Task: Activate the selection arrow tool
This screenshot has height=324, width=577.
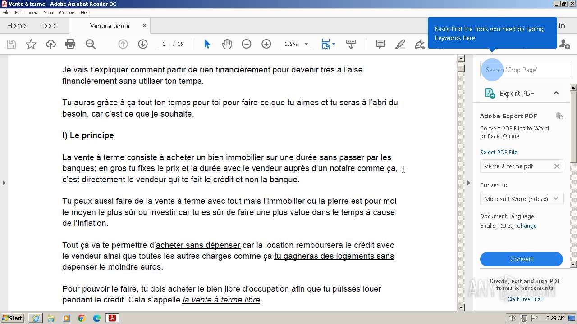Action: [x=207, y=44]
